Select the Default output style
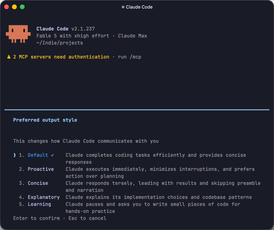Viewport: 274px width, 230px height. 38,155
